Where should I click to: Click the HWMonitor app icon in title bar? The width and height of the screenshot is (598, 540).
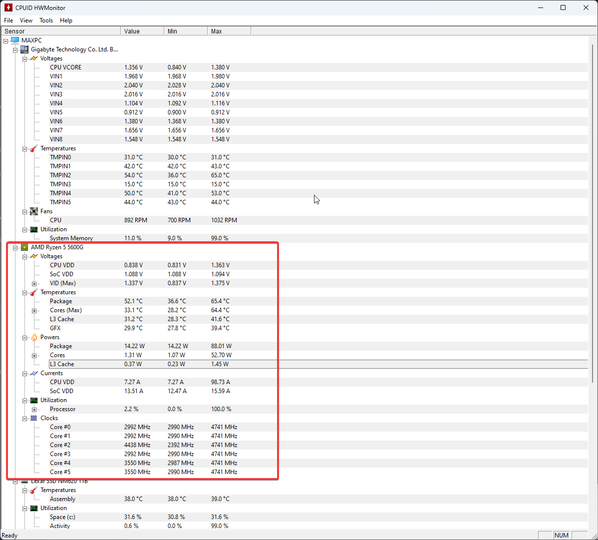[8, 7]
